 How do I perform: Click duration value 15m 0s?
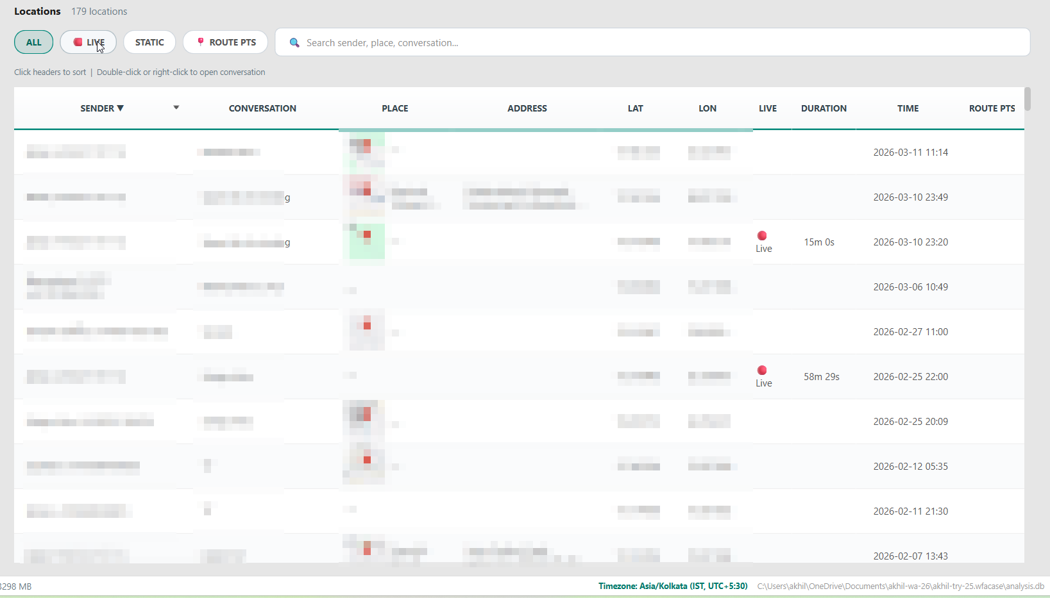coord(819,242)
